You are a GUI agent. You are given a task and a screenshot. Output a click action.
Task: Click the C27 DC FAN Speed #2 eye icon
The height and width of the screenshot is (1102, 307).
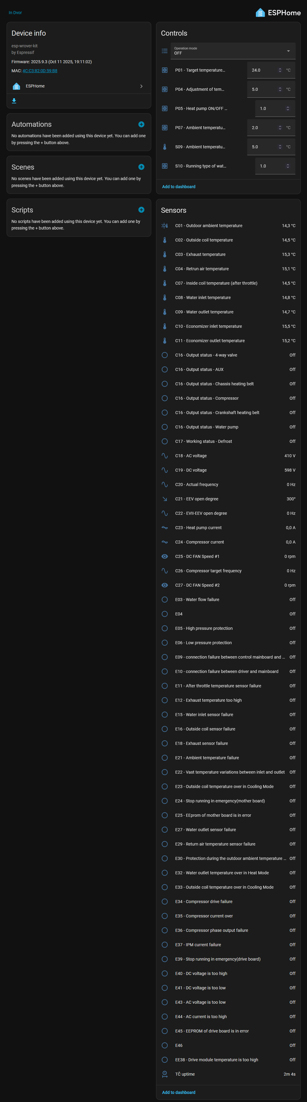pos(164,585)
